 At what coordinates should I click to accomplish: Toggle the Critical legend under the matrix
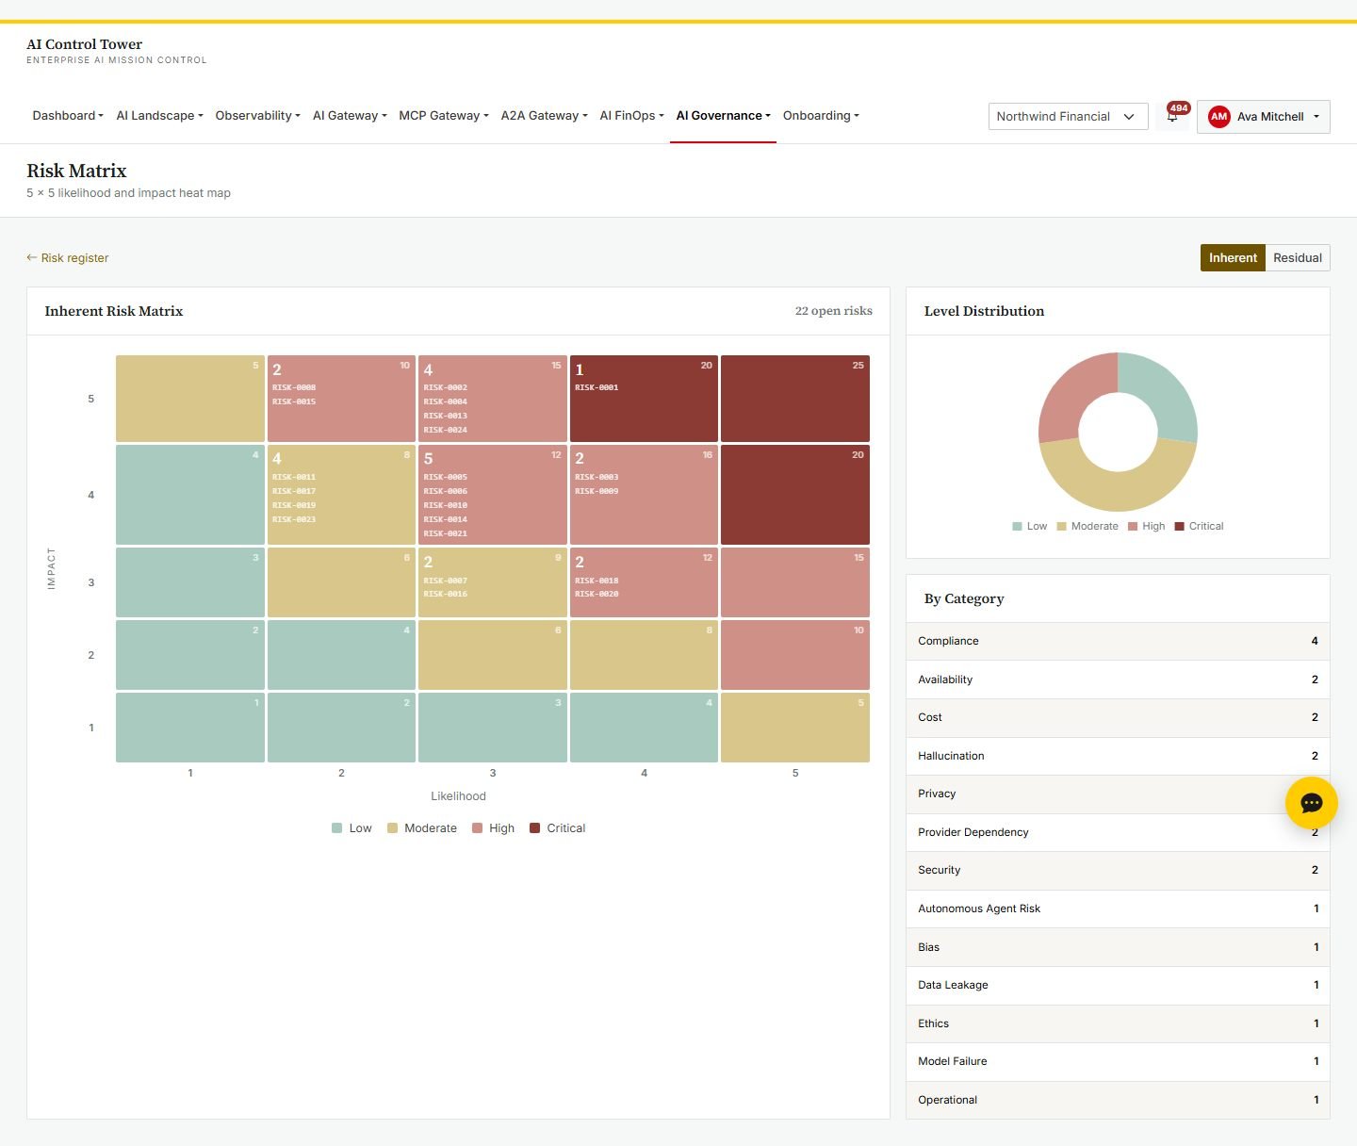(x=557, y=828)
